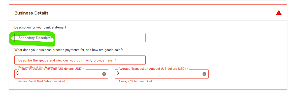Click 'Average Ticket is required' error message
This screenshot has width=298, height=93.
(x=135, y=81)
